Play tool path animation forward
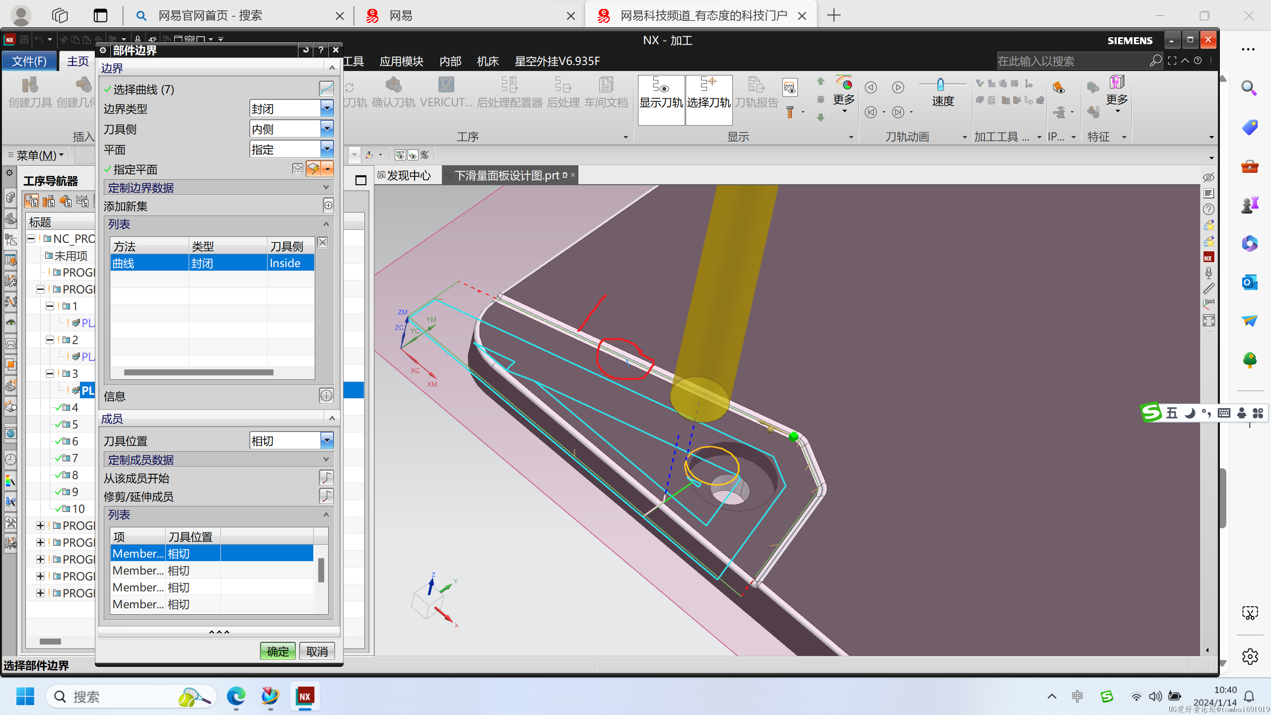The width and height of the screenshot is (1271, 715). (x=898, y=87)
